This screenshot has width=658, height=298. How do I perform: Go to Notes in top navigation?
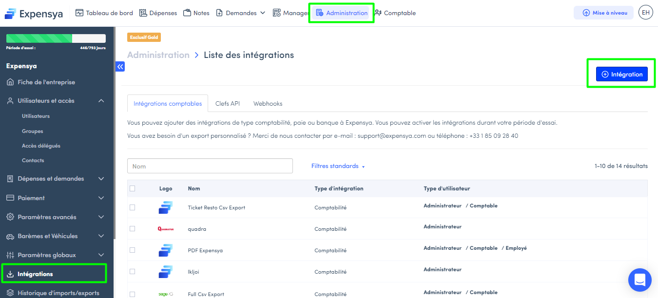[196, 13]
